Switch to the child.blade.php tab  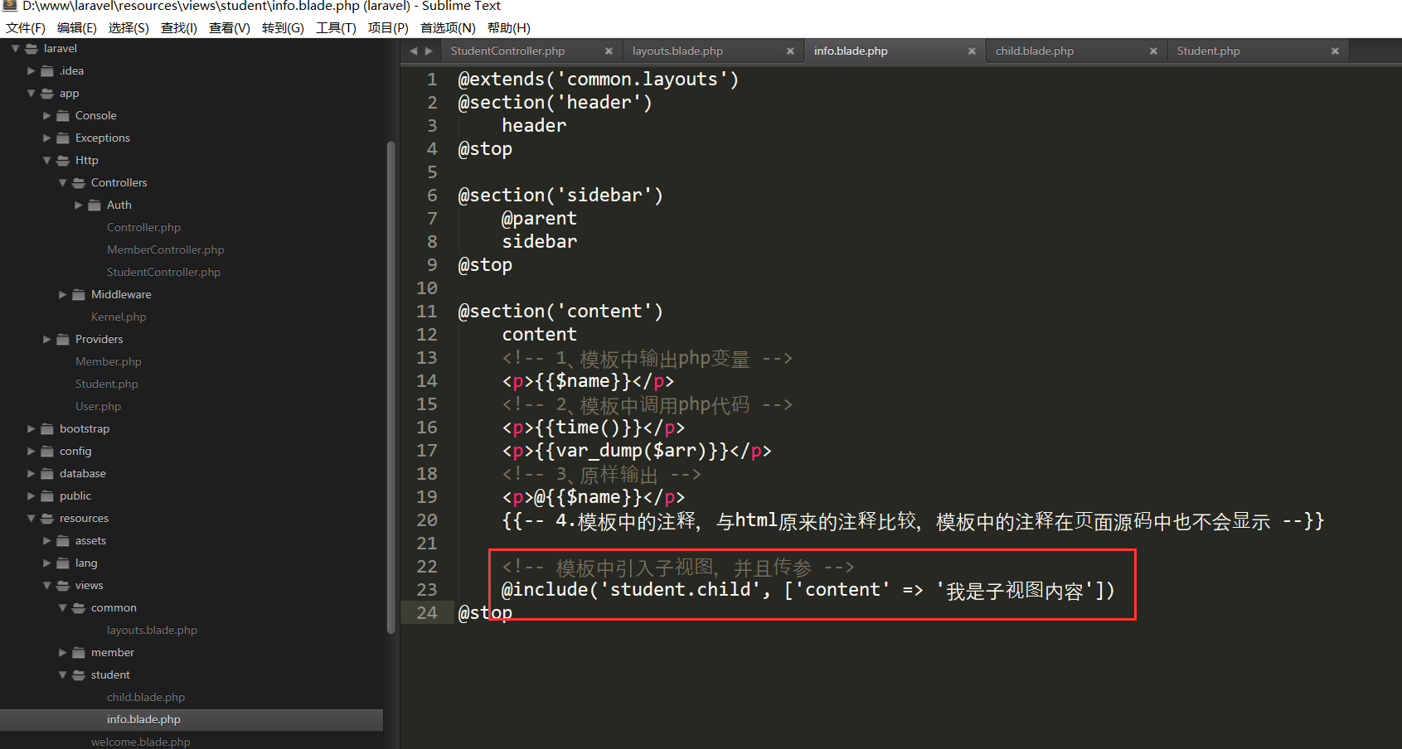tap(1075, 51)
